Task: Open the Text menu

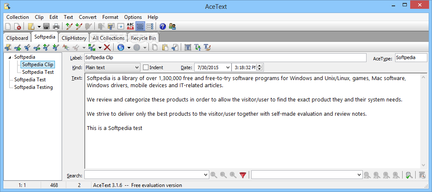Action: 68,17
